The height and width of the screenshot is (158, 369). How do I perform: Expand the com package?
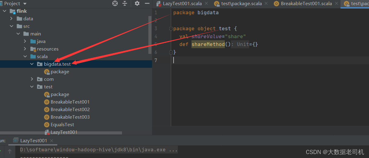pyautogui.click(x=32, y=79)
